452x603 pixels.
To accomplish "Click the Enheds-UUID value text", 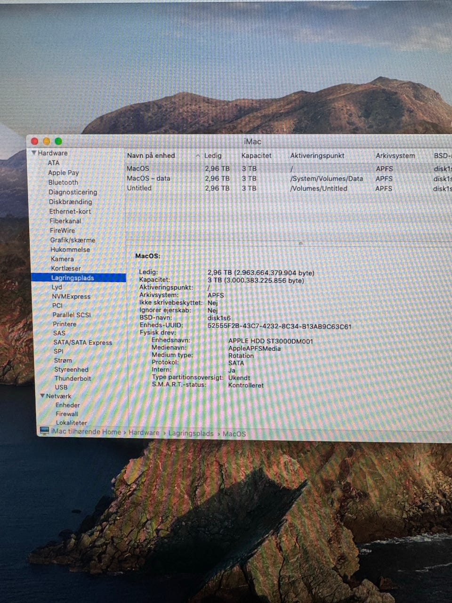I will pos(279,326).
